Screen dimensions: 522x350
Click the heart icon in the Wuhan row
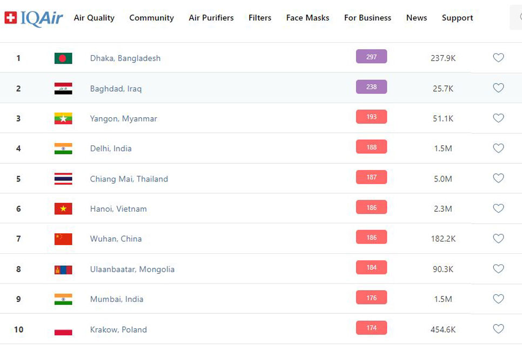[x=498, y=238]
